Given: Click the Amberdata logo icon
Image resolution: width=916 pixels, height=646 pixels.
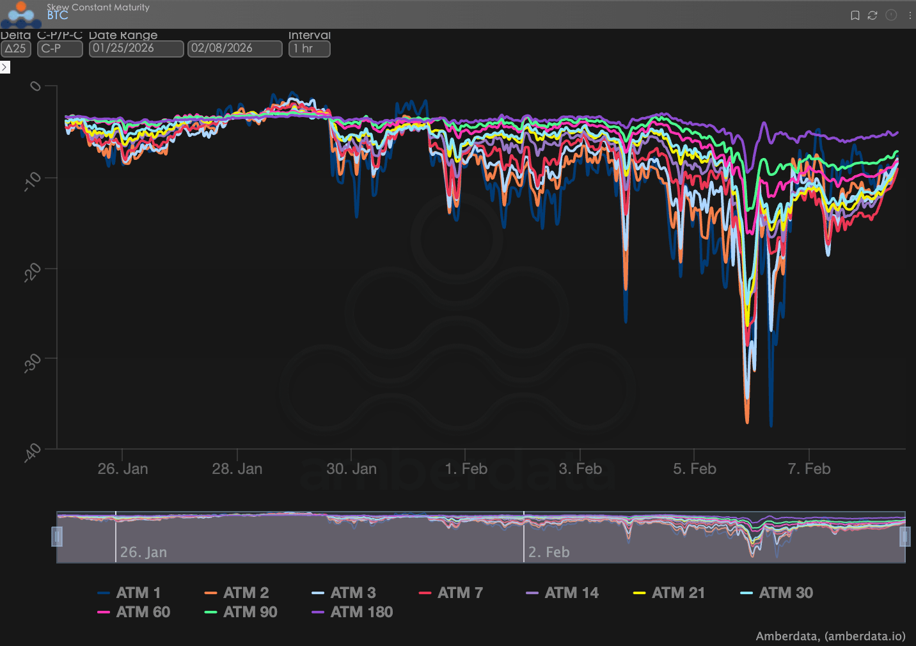Looking at the screenshot, I should [x=20, y=14].
